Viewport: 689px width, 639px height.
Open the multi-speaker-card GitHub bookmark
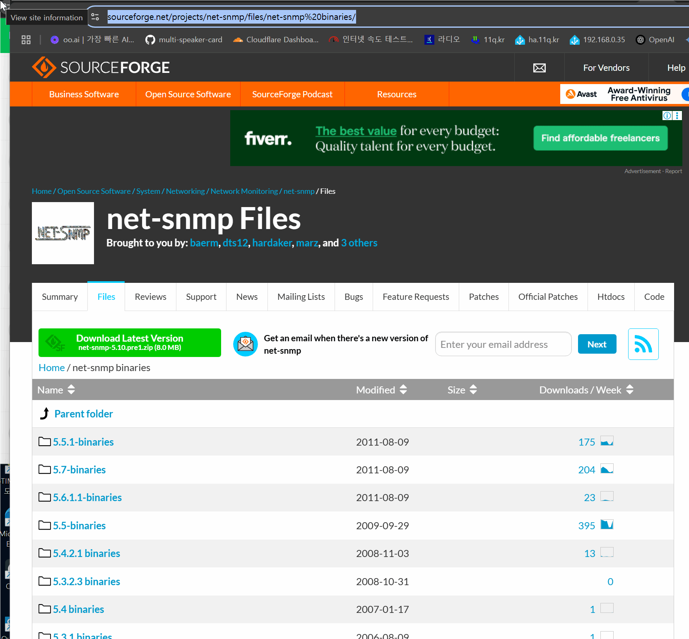click(184, 40)
